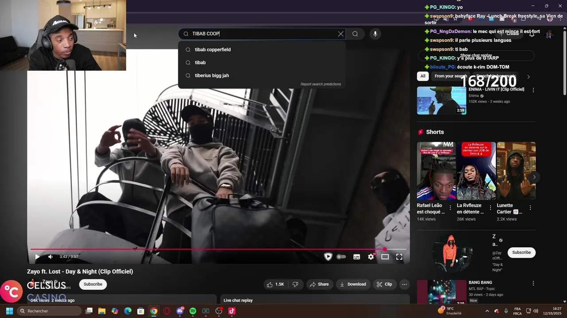Viewport: 567px width, 318px height.
Task: Open the Copilot icon in the taskbar
Action: pos(115,311)
